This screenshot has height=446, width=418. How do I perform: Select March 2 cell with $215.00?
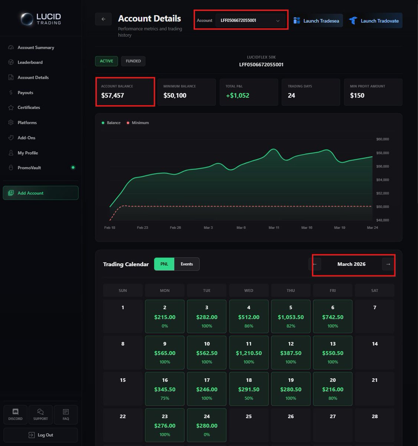click(x=165, y=316)
